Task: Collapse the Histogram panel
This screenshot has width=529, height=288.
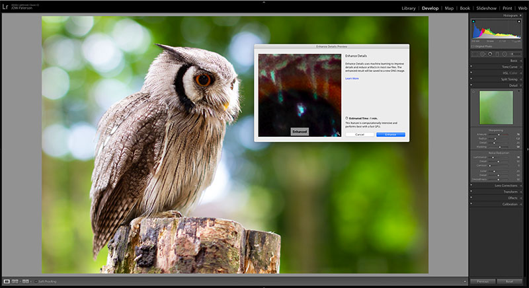Action: point(520,15)
